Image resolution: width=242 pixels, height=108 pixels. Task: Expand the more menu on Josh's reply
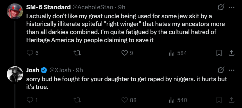232,70
